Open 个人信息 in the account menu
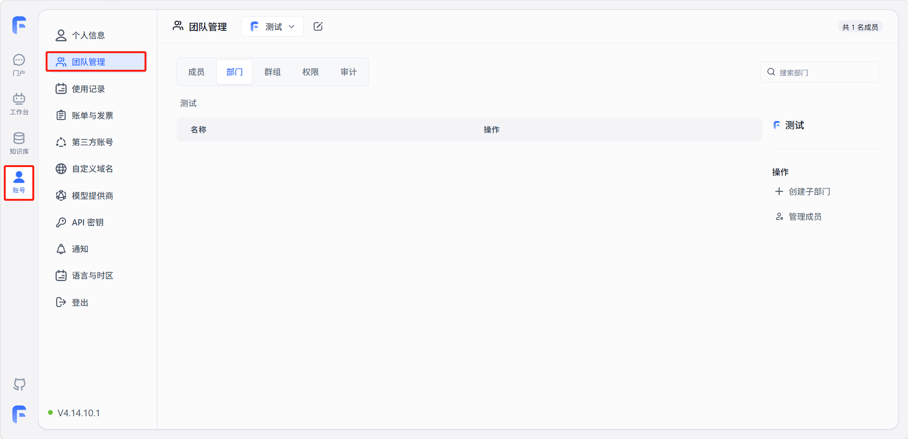 point(88,36)
